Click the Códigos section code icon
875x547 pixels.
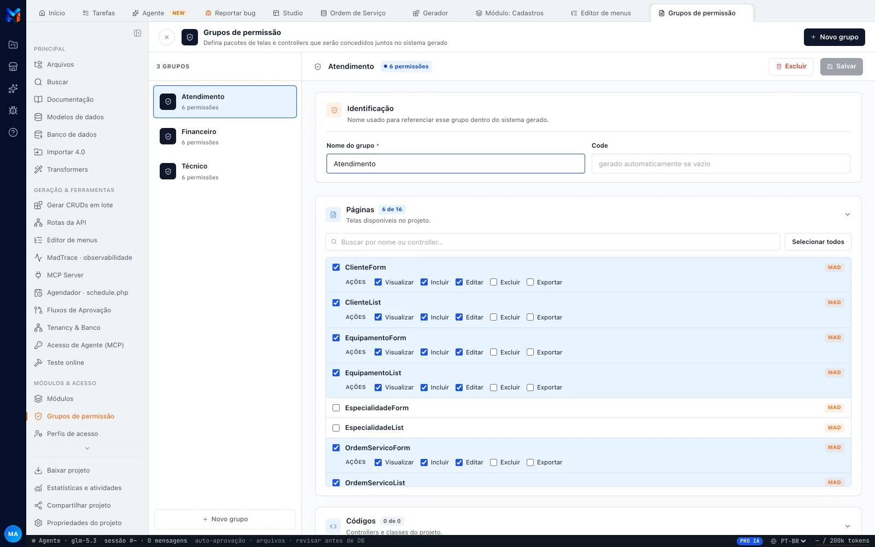tap(333, 526)
